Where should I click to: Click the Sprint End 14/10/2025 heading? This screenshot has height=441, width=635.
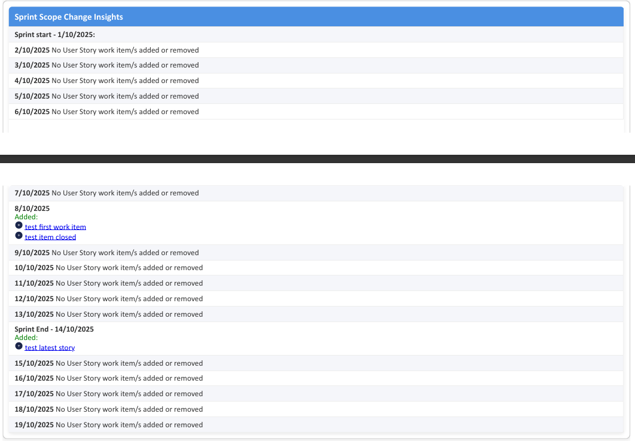(54, 329)
